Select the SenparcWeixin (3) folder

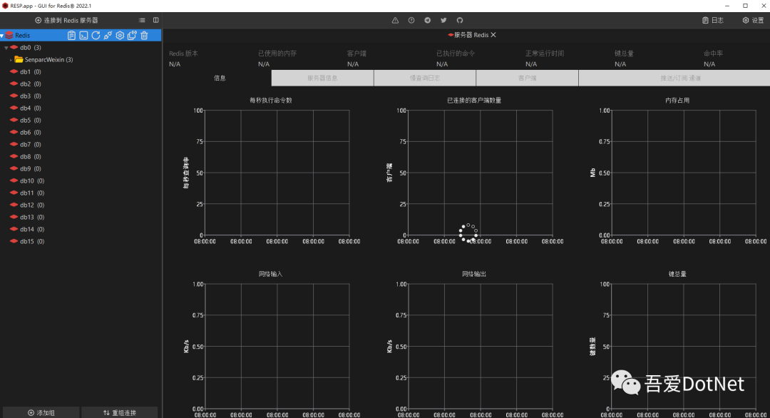tap(48, 60)
